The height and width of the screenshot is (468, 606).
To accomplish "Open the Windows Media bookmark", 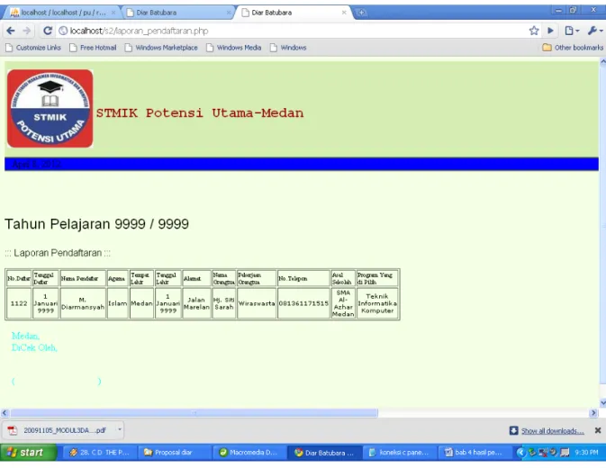I will [x=234, y=48].
